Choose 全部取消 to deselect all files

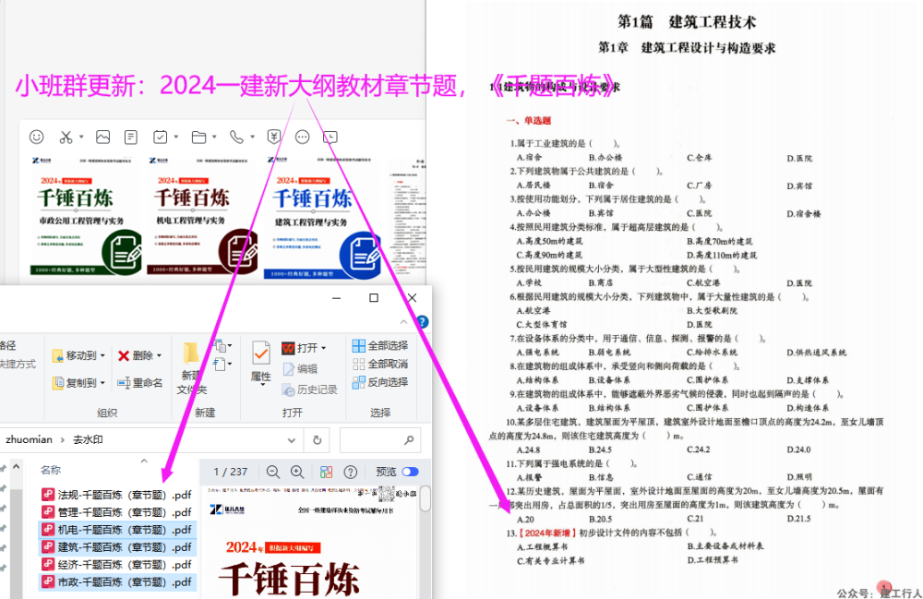(379, 364)
